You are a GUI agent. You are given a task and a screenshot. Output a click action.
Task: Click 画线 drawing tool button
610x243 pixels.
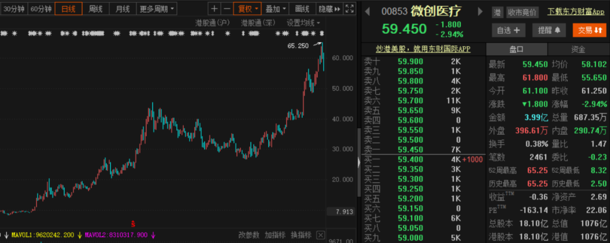click(302, 8)
